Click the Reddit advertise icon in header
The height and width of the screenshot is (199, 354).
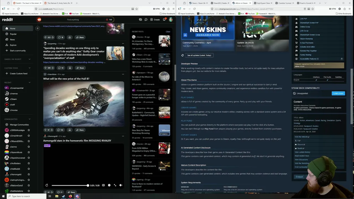(x=140, y=20)
